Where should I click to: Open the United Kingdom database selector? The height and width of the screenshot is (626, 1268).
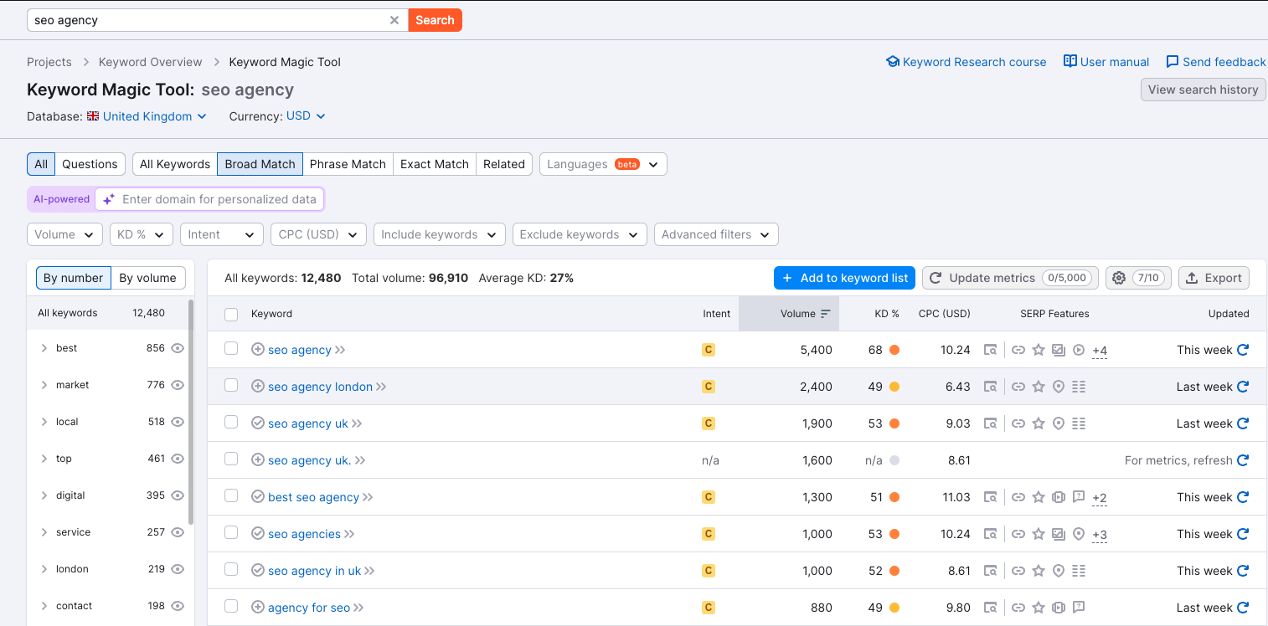147,116
